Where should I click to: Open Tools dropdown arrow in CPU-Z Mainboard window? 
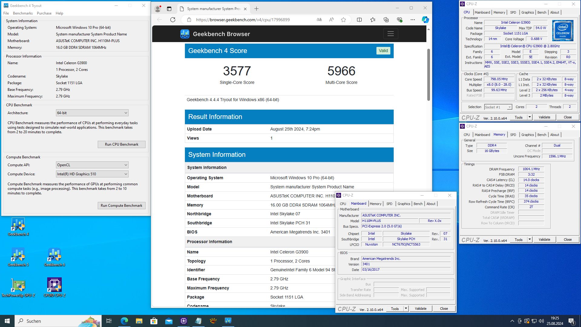coord(406,309)
